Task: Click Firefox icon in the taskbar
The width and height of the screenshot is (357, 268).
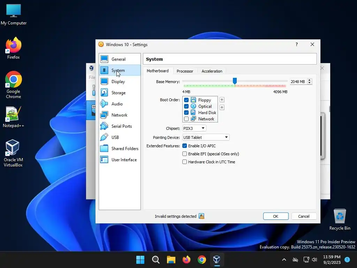Action: (x=187, y=260)
